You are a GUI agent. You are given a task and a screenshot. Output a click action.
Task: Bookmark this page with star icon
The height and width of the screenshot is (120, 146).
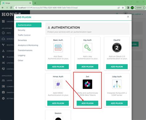click(123, 8)
